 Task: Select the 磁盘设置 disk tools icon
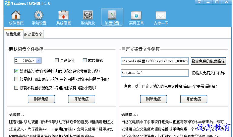[x=112, y=17]
